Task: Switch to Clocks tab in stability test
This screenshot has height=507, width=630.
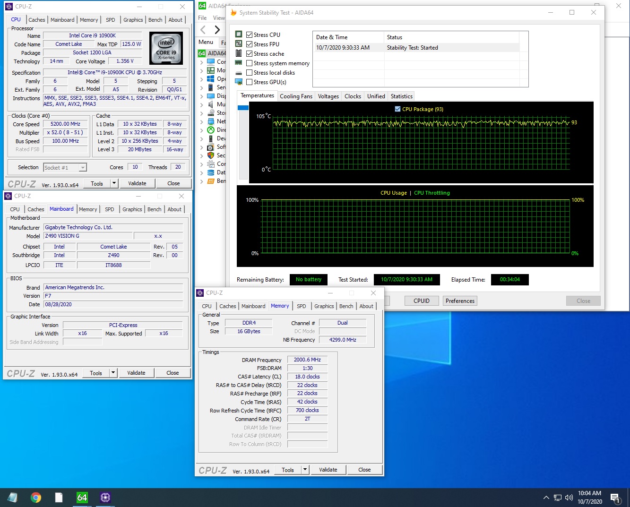Action: tap(353, 96)
